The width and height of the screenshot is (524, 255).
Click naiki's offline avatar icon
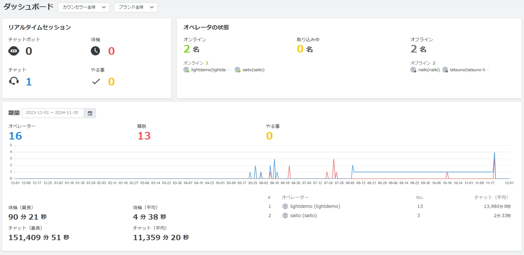413,70
